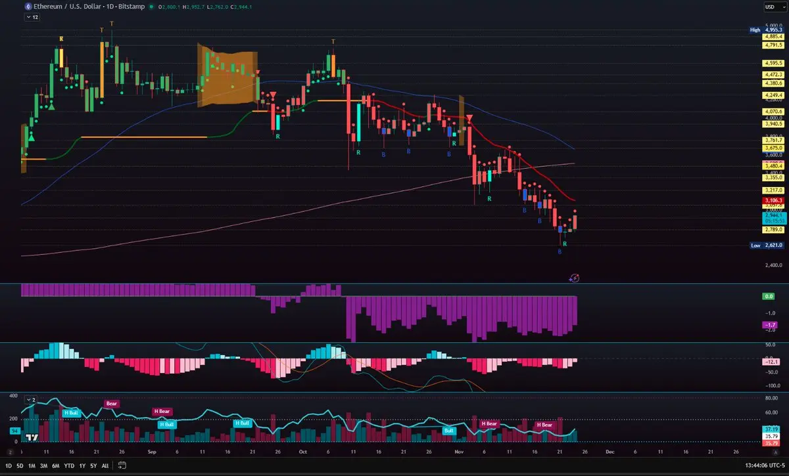The height and width of the screenshot is (476, 789).
Task: Collapse the 12 indicators legend
Action: [32, 18]
